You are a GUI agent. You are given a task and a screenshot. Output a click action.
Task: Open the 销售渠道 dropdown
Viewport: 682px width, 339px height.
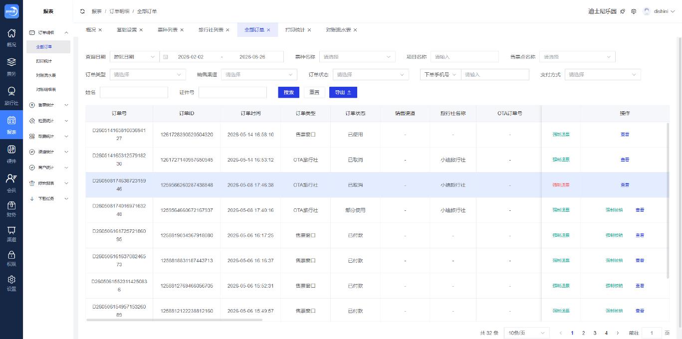[259, 75]
